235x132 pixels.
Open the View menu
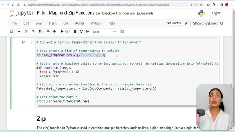click(39, 23)
